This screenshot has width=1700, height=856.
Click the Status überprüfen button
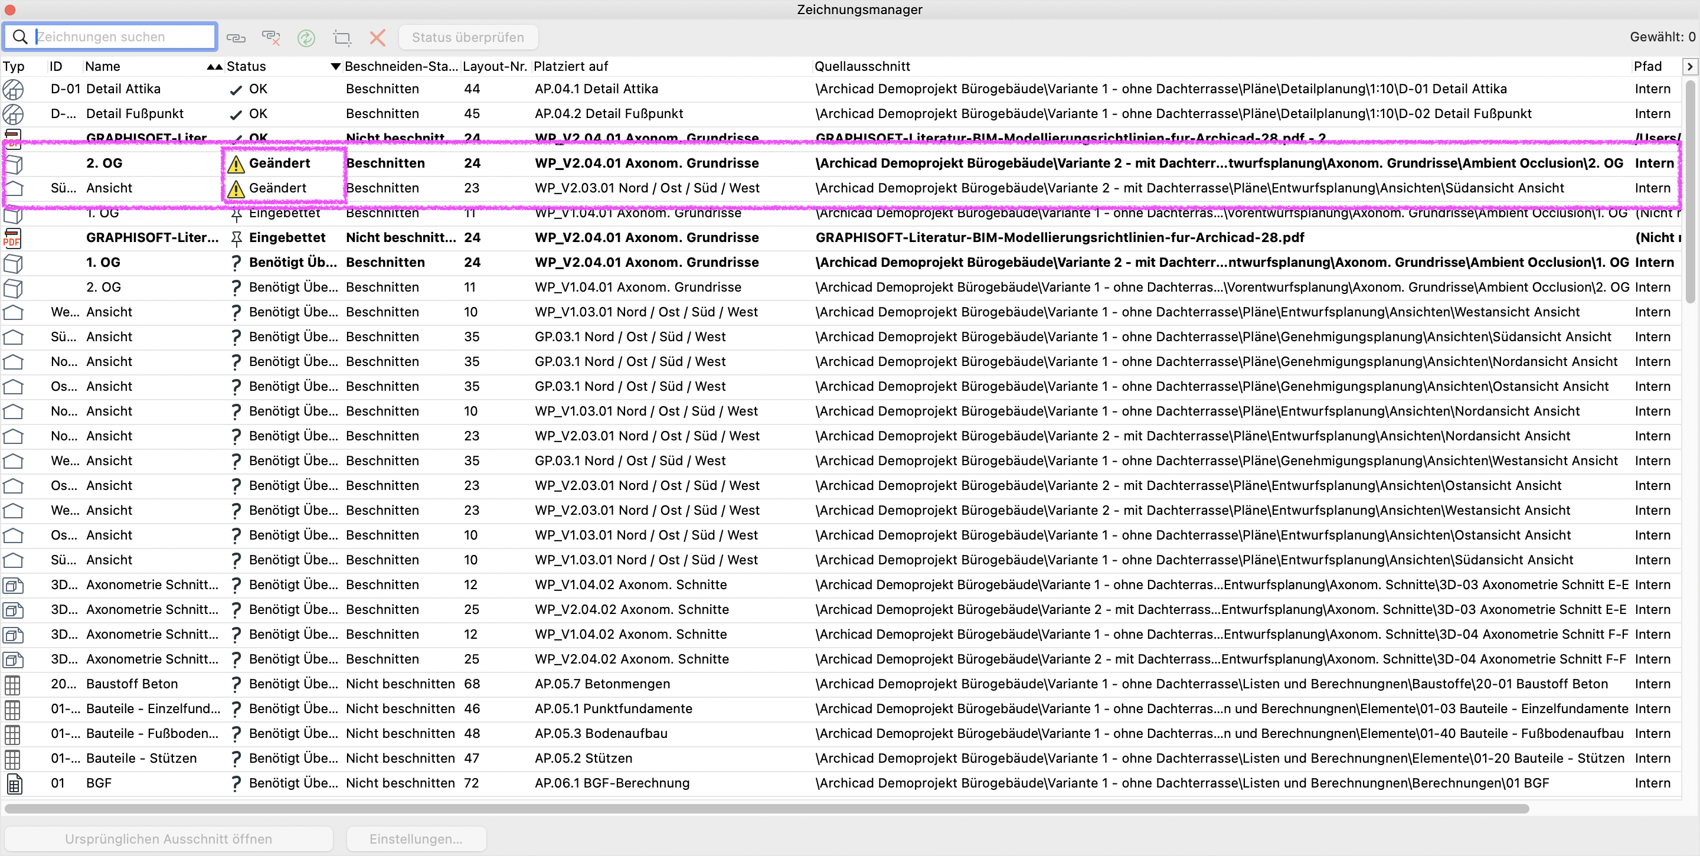(468, 38)
